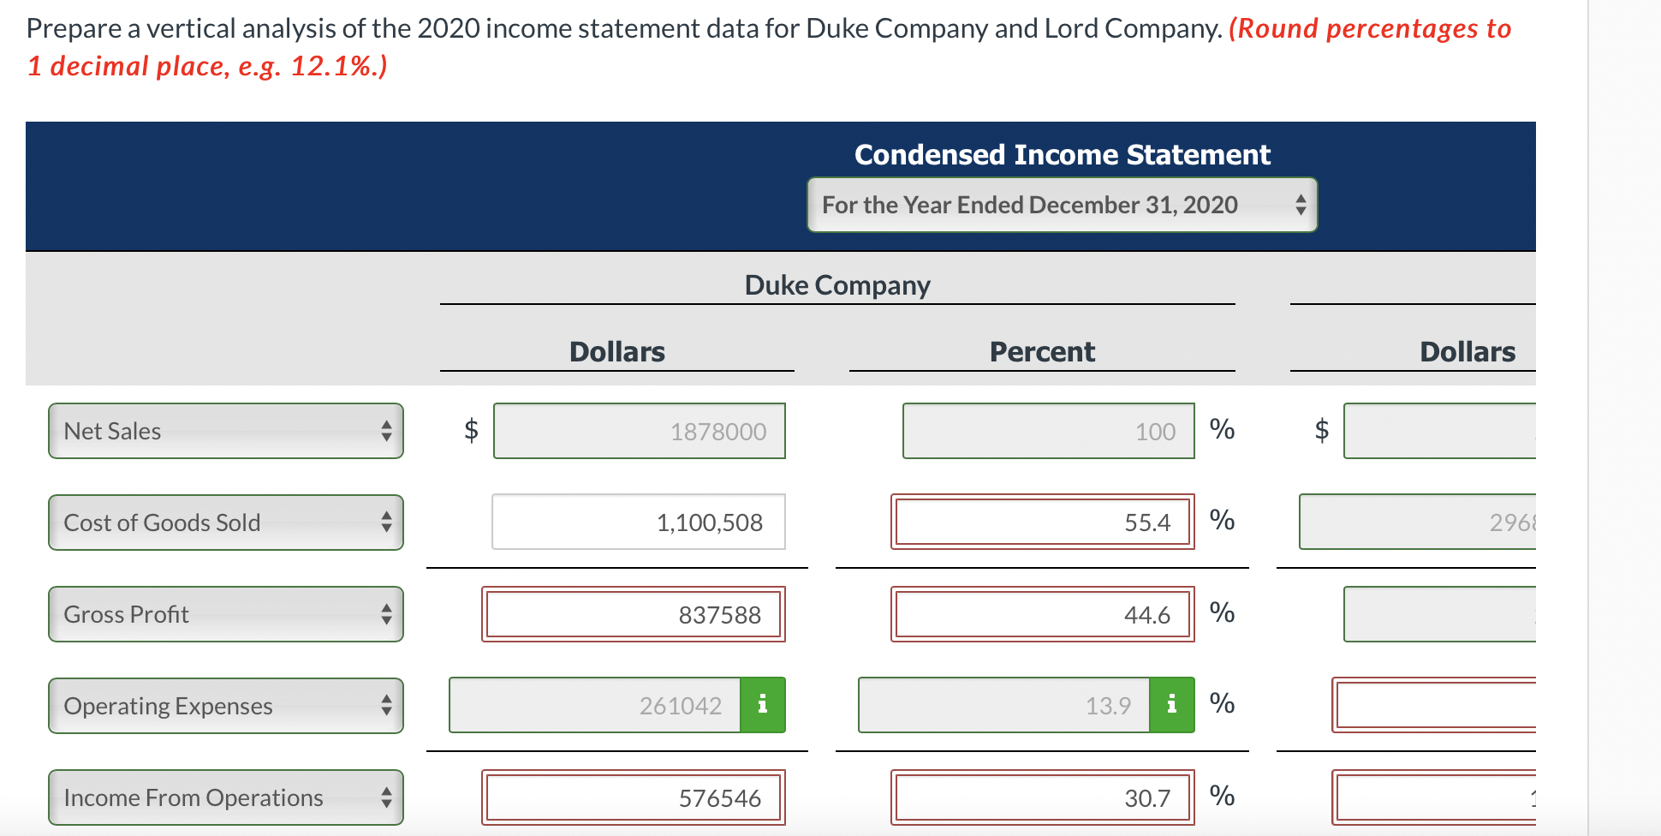Open the 'For the Year Ended December 31, 2020' dropdown

tap(1062, 205)
